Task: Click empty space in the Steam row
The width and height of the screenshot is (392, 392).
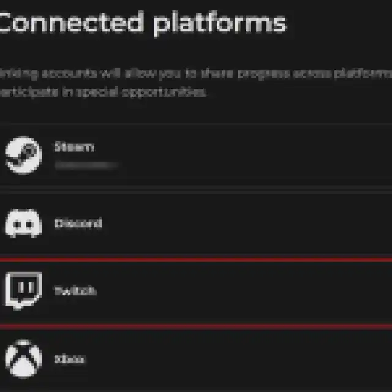Action: coord(257,155)
